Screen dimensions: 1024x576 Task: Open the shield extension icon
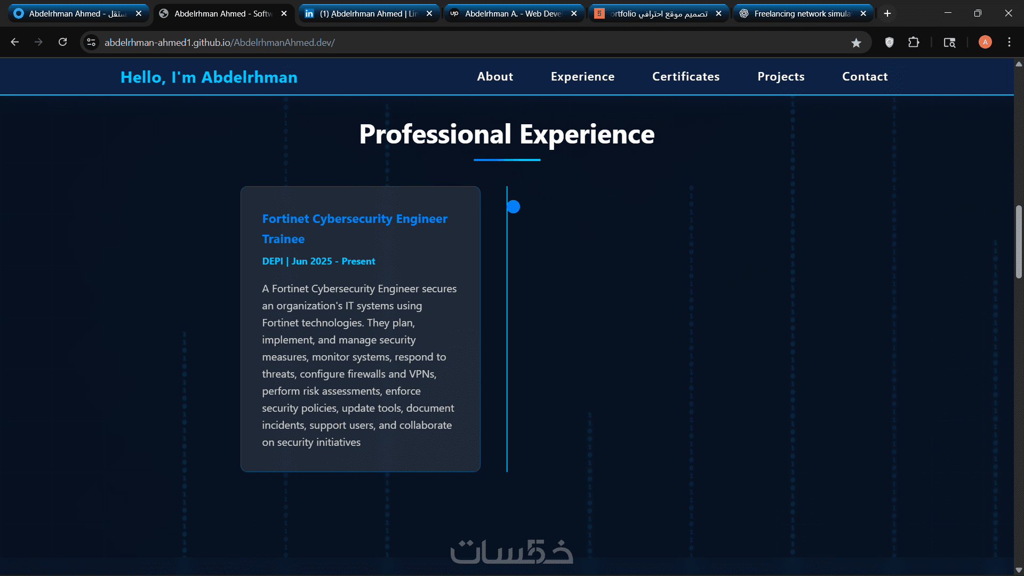(889, 42)
